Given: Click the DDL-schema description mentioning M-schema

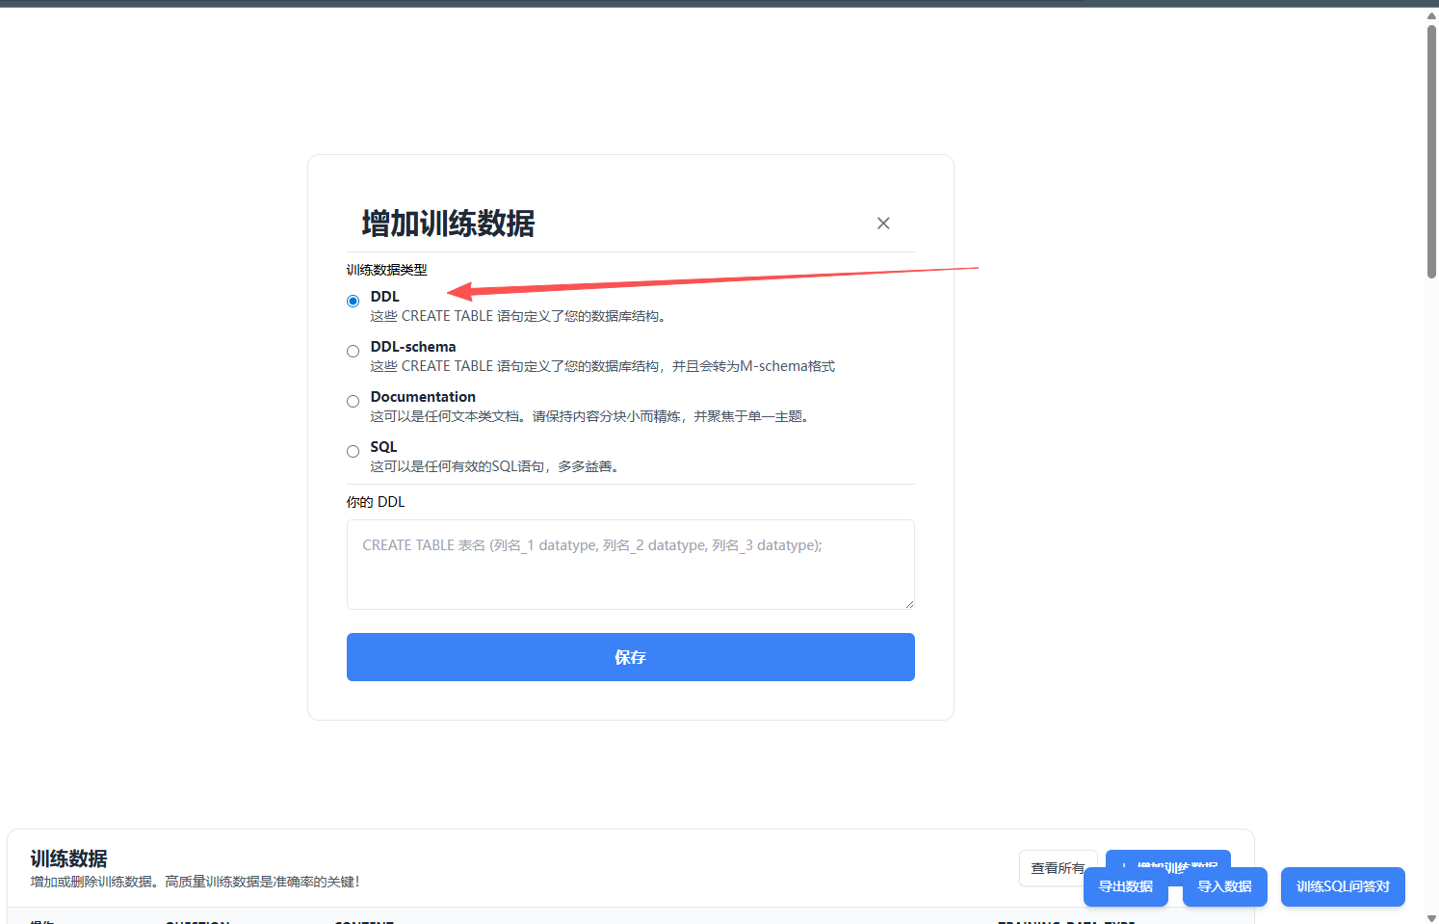Looking at the screenshot, I should (603, 366).
